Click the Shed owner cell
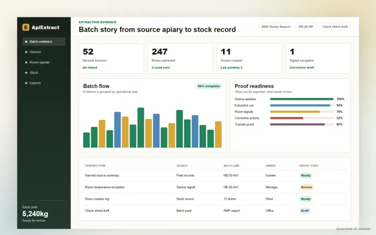 269,199
